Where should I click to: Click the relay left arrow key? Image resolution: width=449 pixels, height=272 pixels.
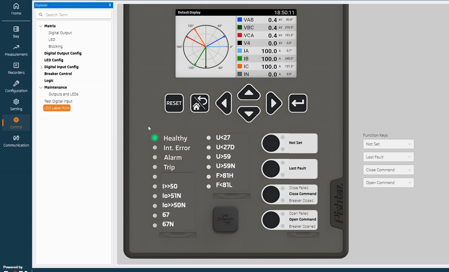(224, 103)
